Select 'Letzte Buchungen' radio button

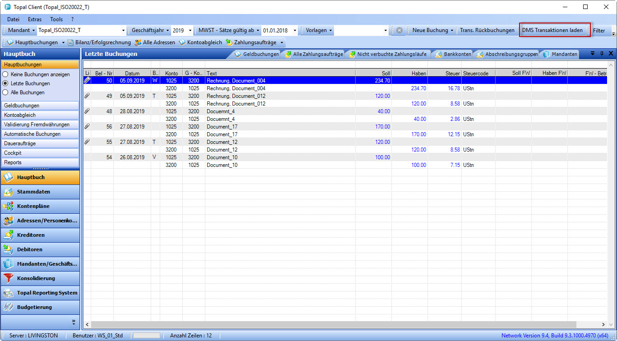click(6, 83)
